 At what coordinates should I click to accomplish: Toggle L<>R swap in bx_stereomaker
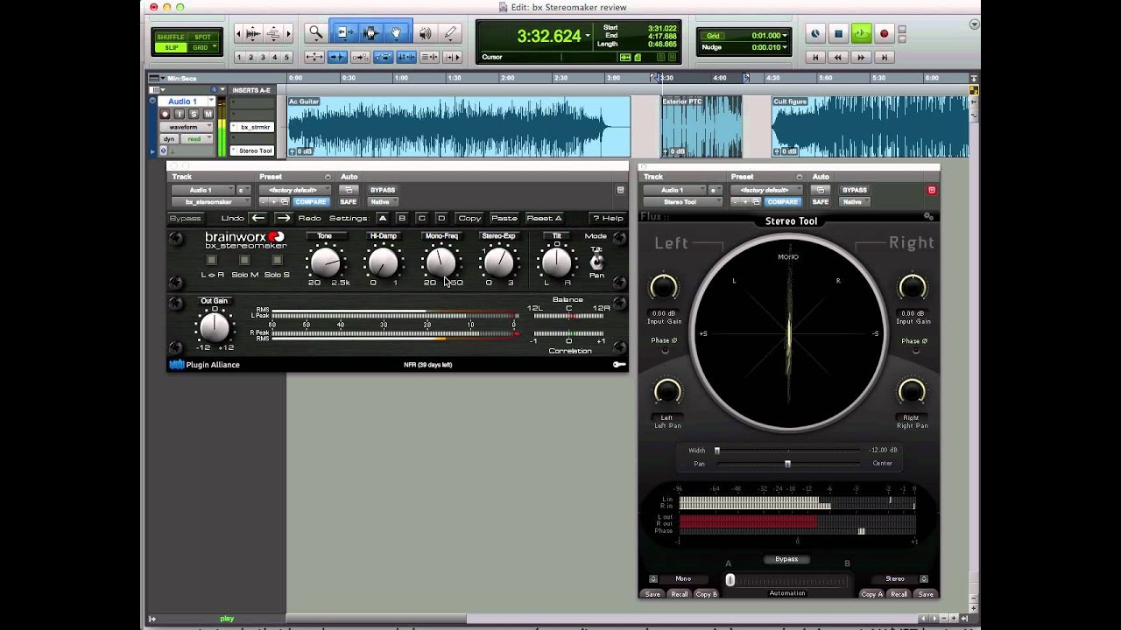pos(211,260)
